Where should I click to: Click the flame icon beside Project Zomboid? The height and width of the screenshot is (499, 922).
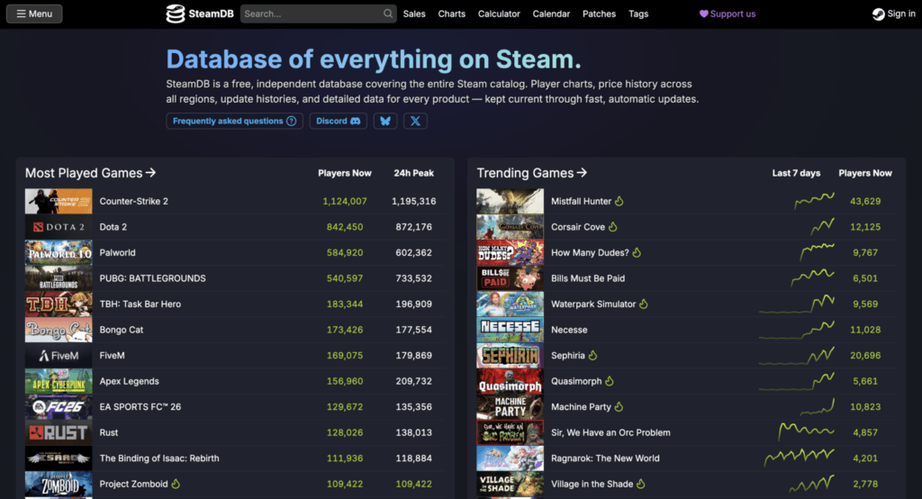pos(176,484)
